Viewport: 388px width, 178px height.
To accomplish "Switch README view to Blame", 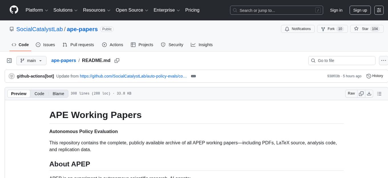I will (x=58, y=94).
